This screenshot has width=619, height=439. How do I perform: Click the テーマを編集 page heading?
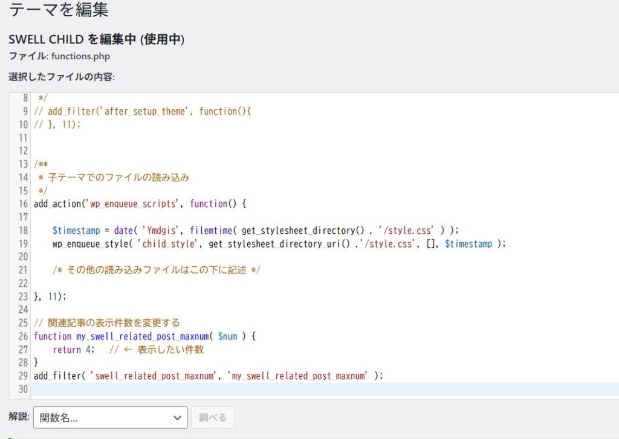59,10
